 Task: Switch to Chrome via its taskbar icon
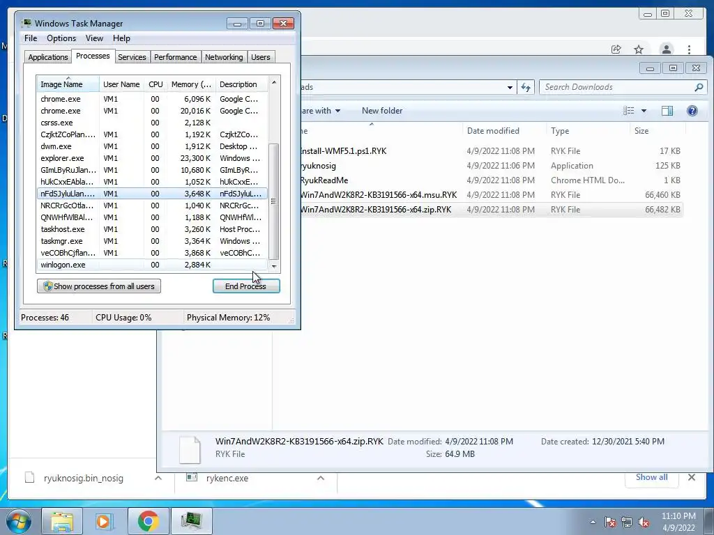(148, 521)
